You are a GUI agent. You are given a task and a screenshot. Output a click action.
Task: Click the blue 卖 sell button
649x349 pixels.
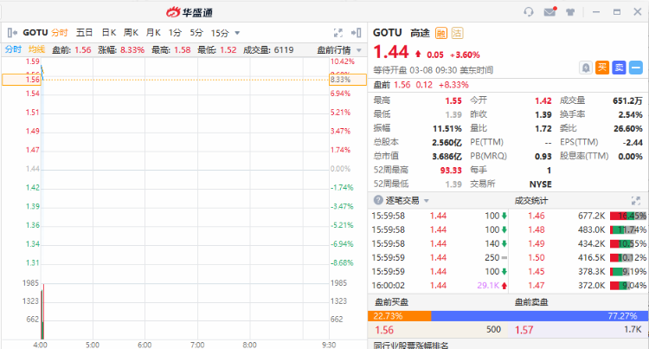coord(619,68)
